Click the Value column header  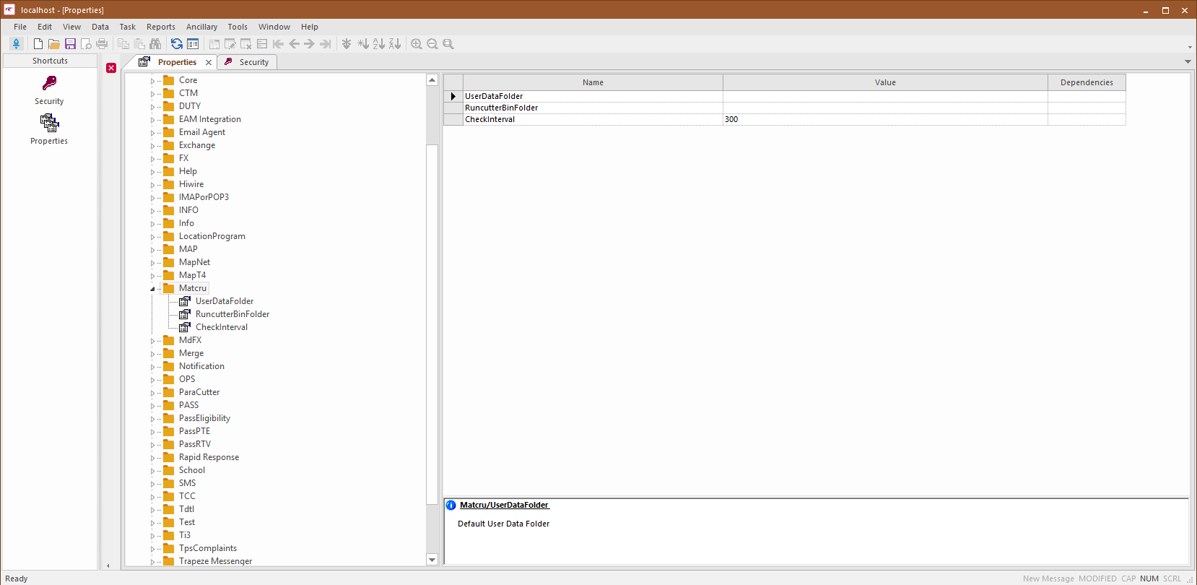click(884, 82)
